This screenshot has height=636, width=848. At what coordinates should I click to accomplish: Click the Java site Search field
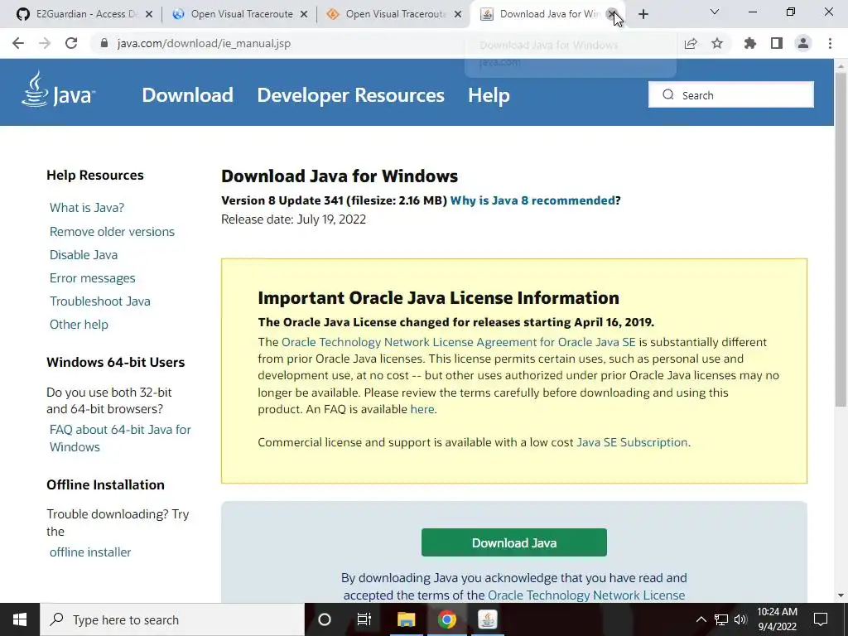(731, 94)
